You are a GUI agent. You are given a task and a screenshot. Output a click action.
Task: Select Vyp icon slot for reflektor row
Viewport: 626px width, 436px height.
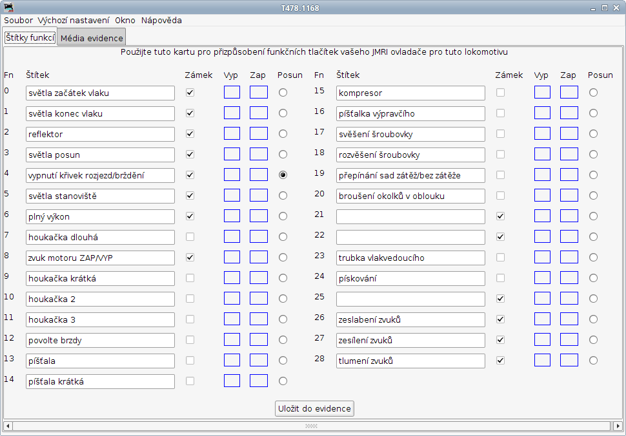[232, 133]
